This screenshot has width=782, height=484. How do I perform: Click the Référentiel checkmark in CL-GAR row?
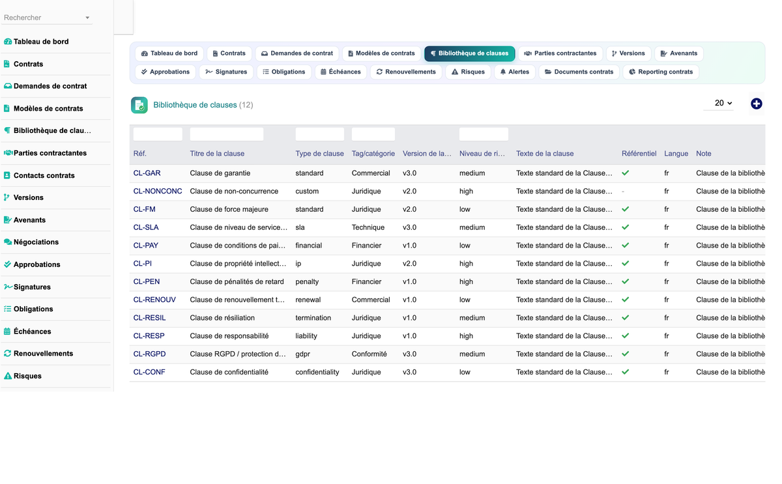tap(626, 173)
